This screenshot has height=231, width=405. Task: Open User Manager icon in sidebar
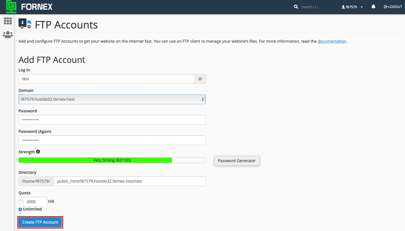[8, 35]
